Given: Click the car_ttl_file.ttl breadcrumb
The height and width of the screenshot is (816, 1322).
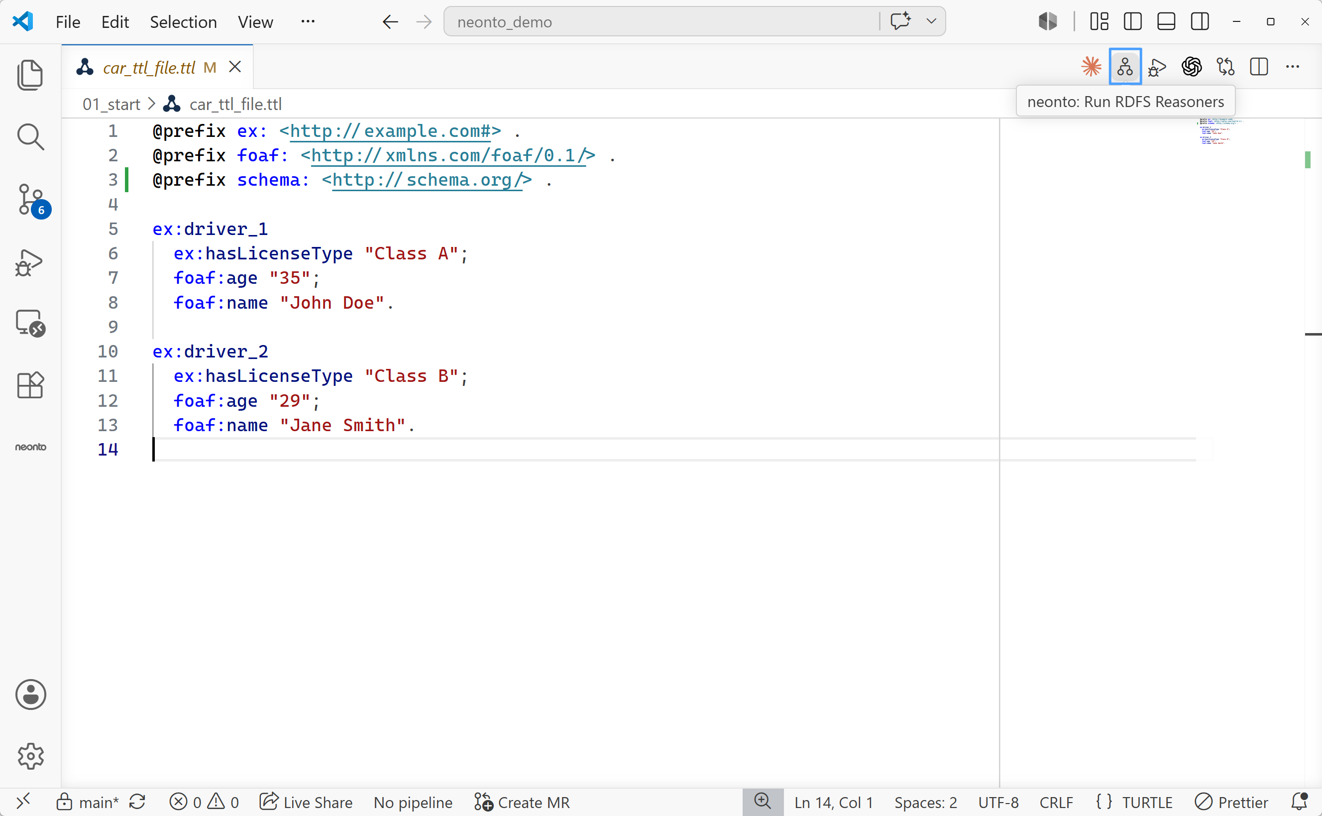Looking at the screenshot, I should [x=236, y=104].
